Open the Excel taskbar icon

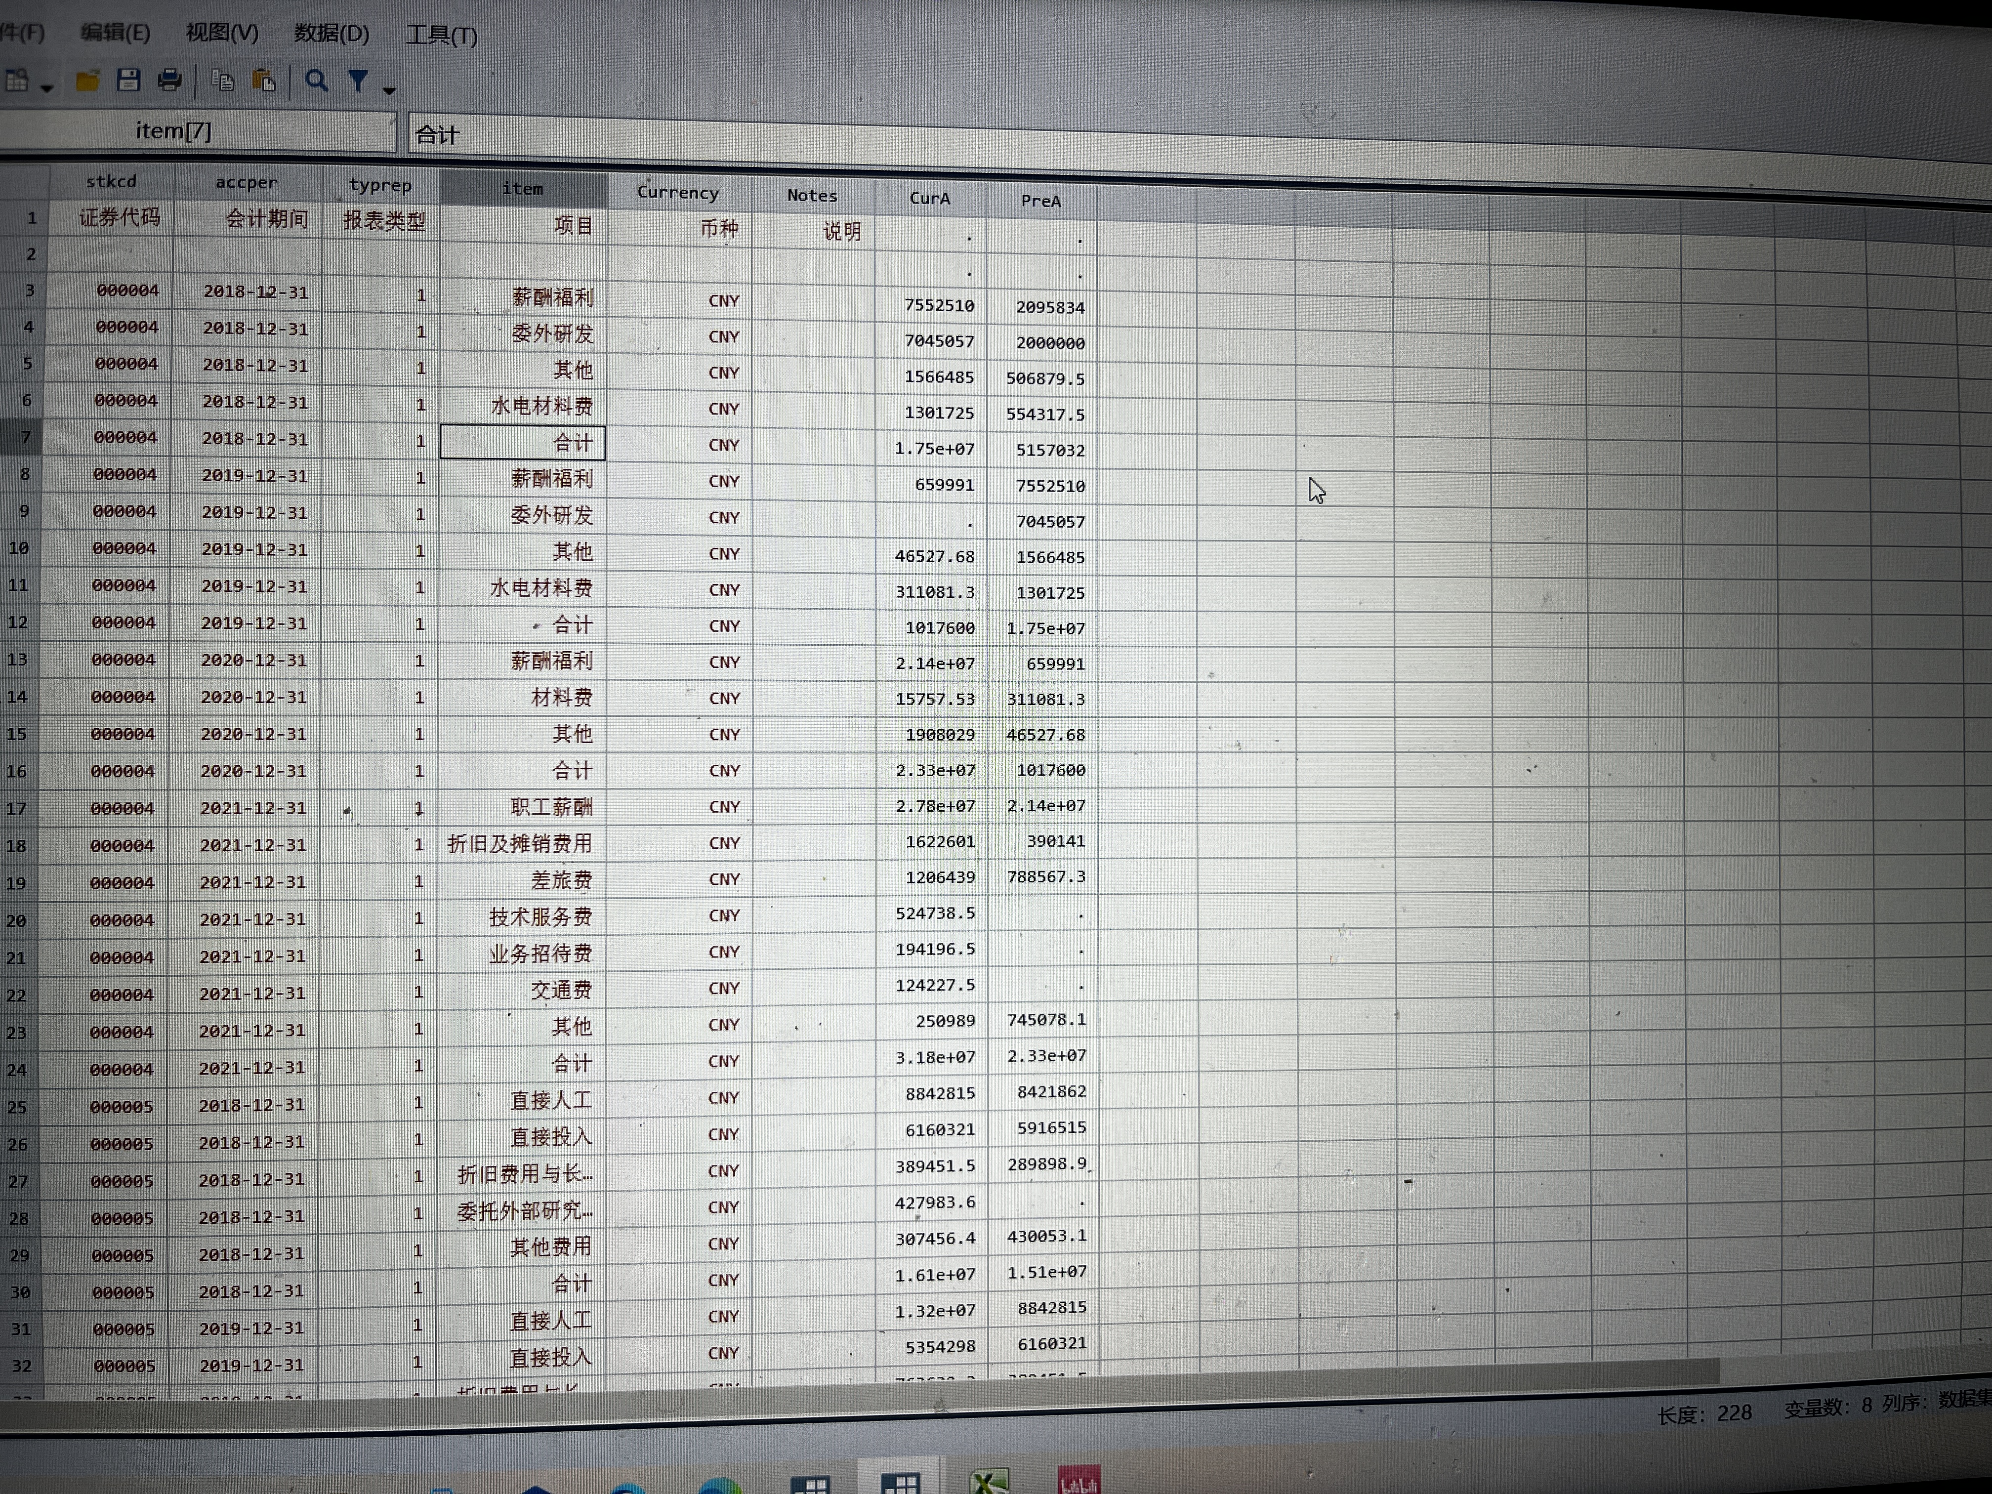pos(989,1481)
